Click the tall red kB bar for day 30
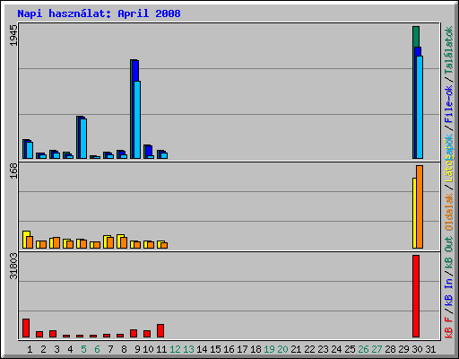459x359 pixels. point(416,296)
